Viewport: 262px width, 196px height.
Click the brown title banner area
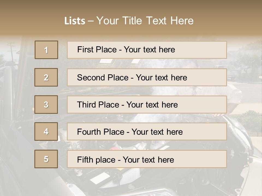pos(218,16)
